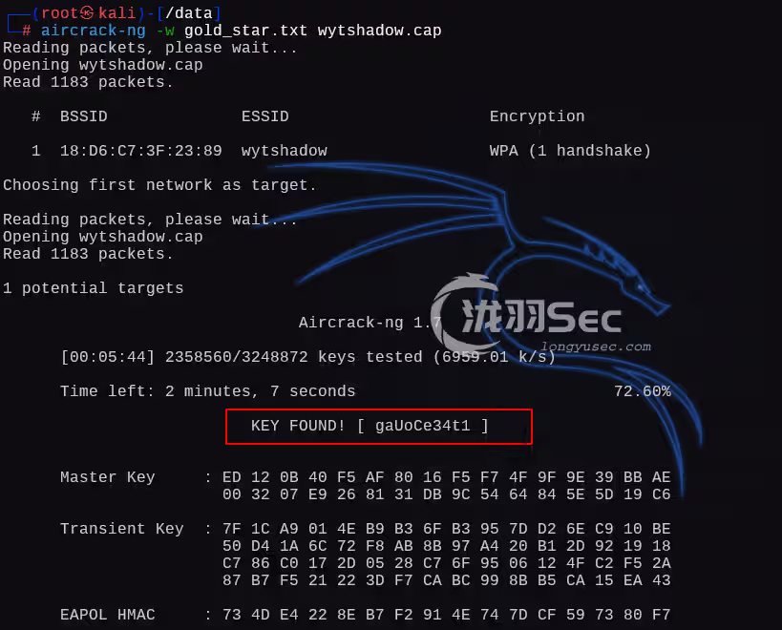Click the Transient Key label
The height and width of the screenshot is (630, 782).
122,529
